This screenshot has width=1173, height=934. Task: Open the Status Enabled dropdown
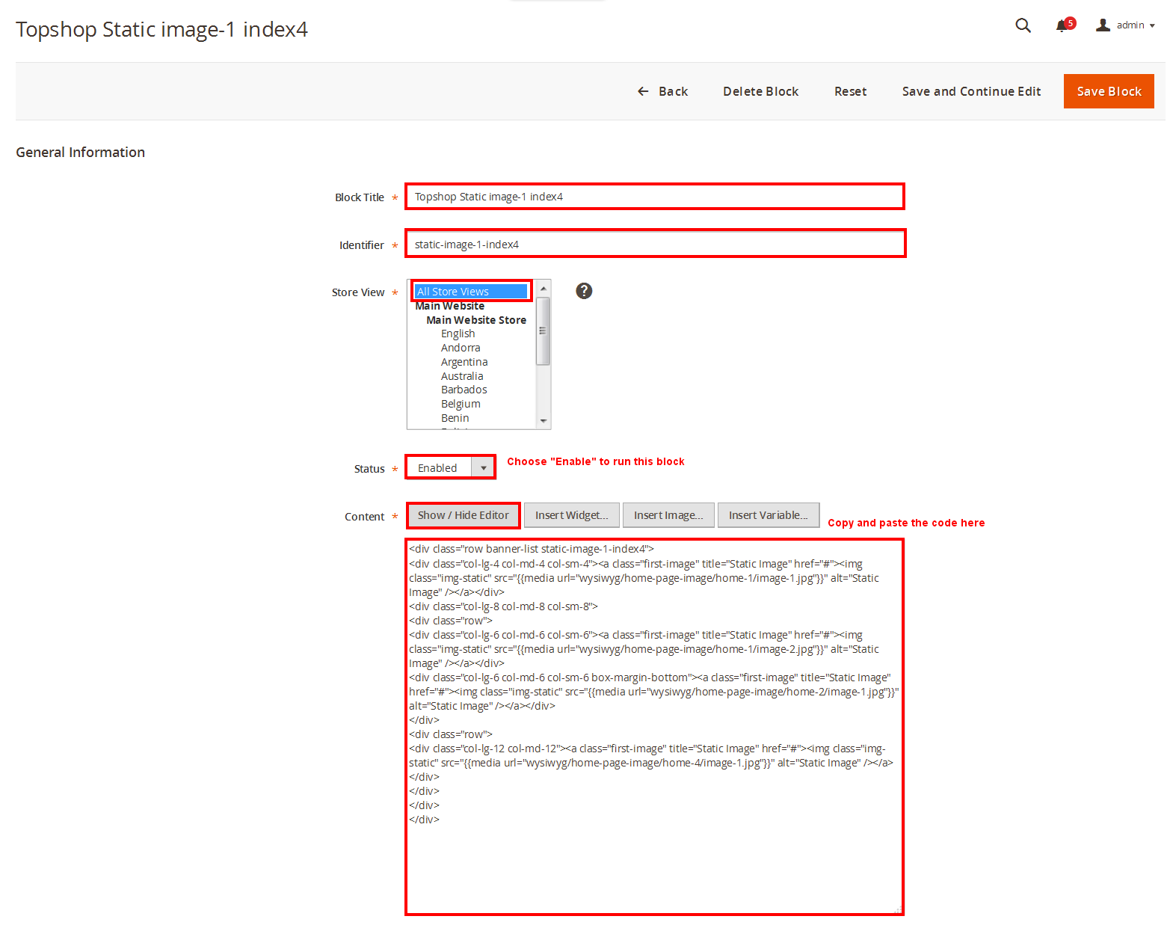[451, 468]
